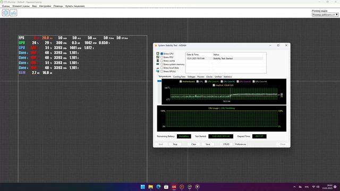Uncheck the Stress CPU checkbox
Screen dimensions: 340x191
pos(161,54)
